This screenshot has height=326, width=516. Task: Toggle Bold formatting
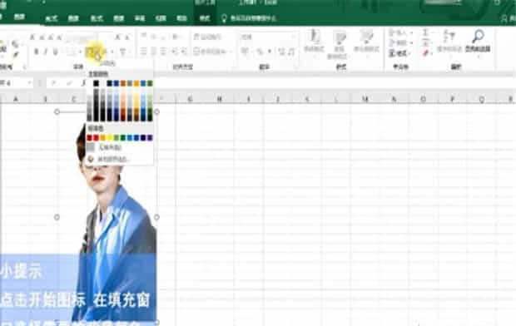coord(36,52)
